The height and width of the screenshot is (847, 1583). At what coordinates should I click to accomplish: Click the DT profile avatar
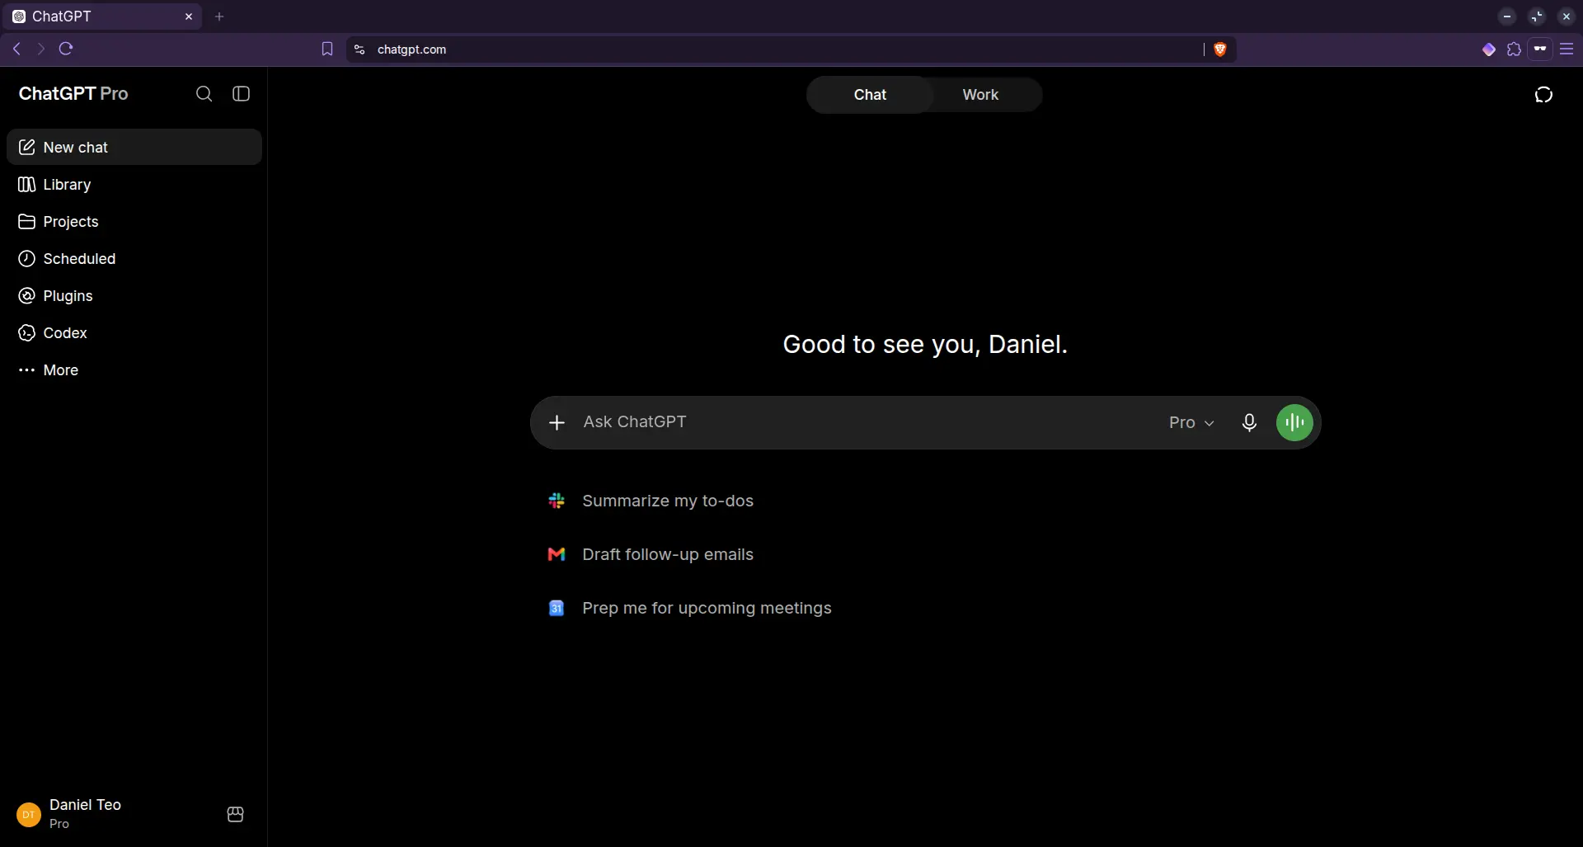pyautogui.click(x=29, y=815)
